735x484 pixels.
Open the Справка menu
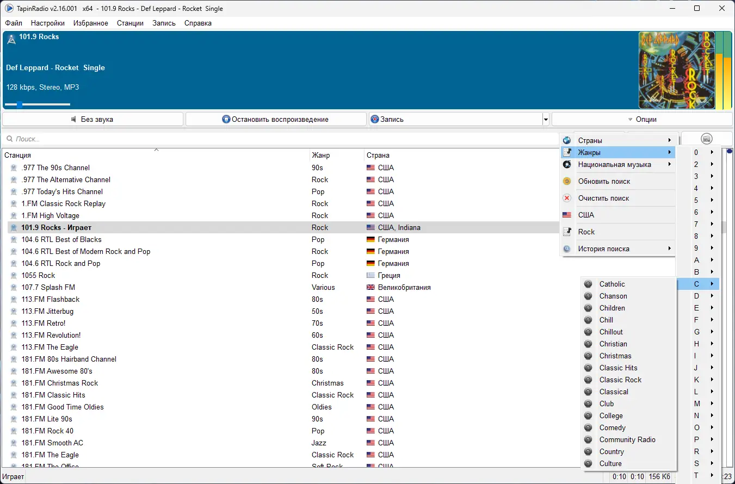[x=198, y=23]
